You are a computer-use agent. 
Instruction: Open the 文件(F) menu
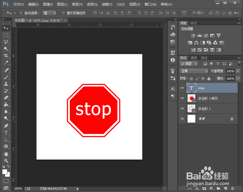click(19, 4)
